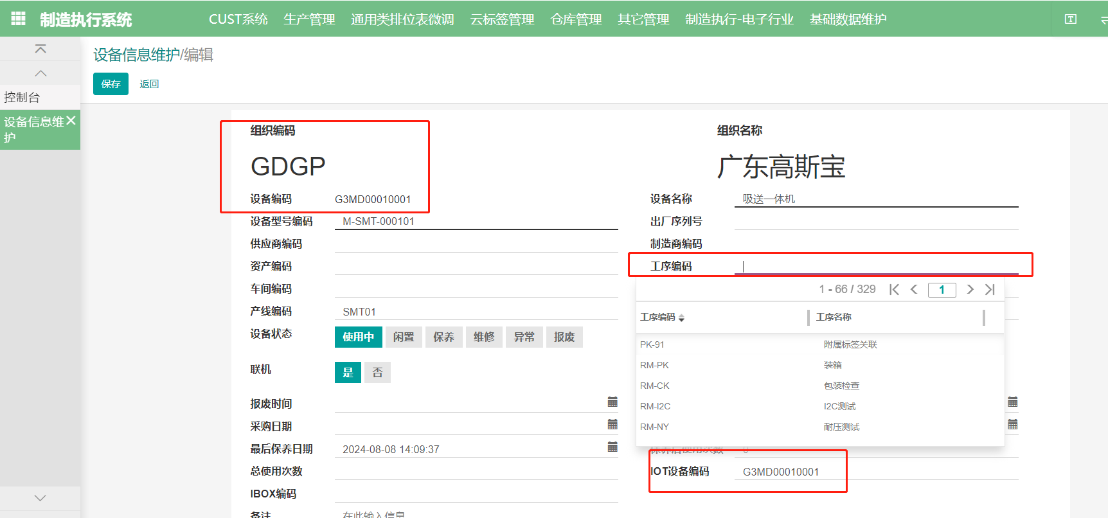This screenshot has width=1108, height=518.
Task: Open the 仓库管理 menu
Action: [x=576, y=19]
